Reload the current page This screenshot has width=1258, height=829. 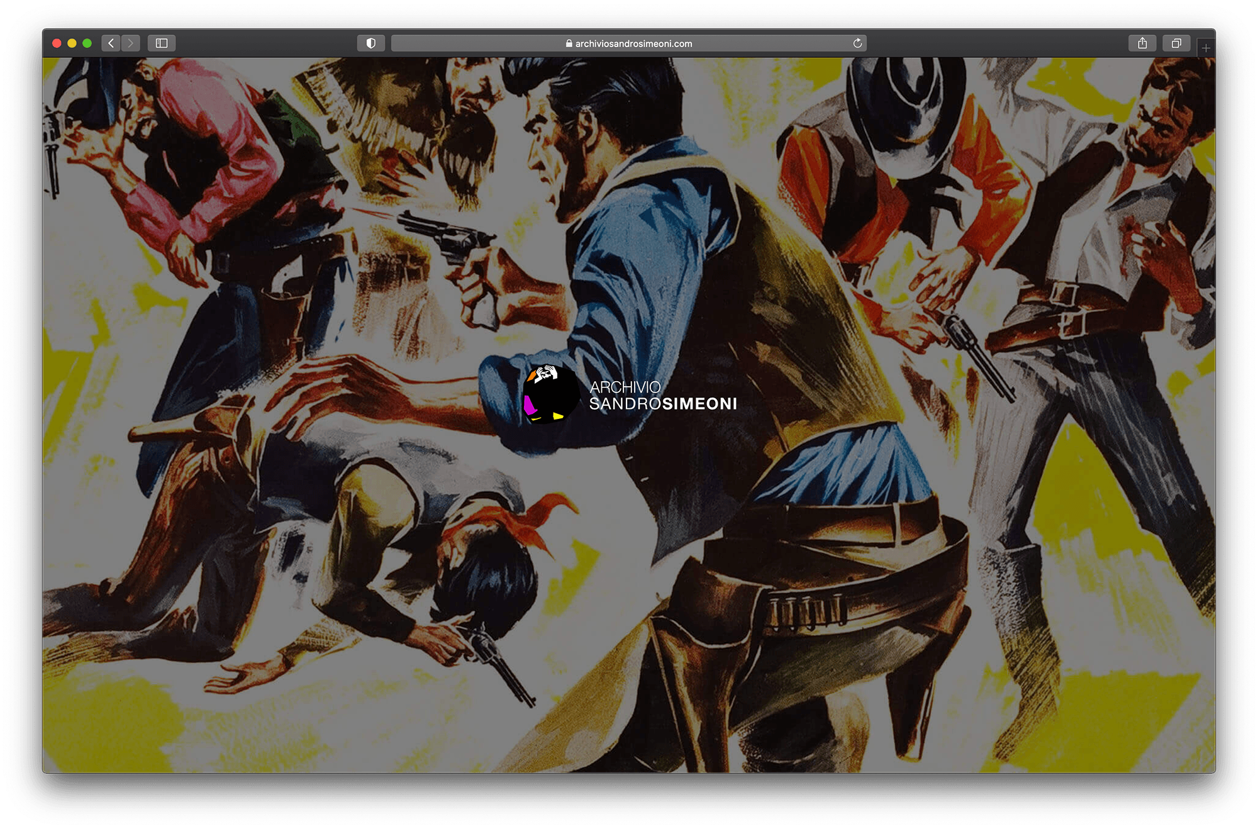857,43
